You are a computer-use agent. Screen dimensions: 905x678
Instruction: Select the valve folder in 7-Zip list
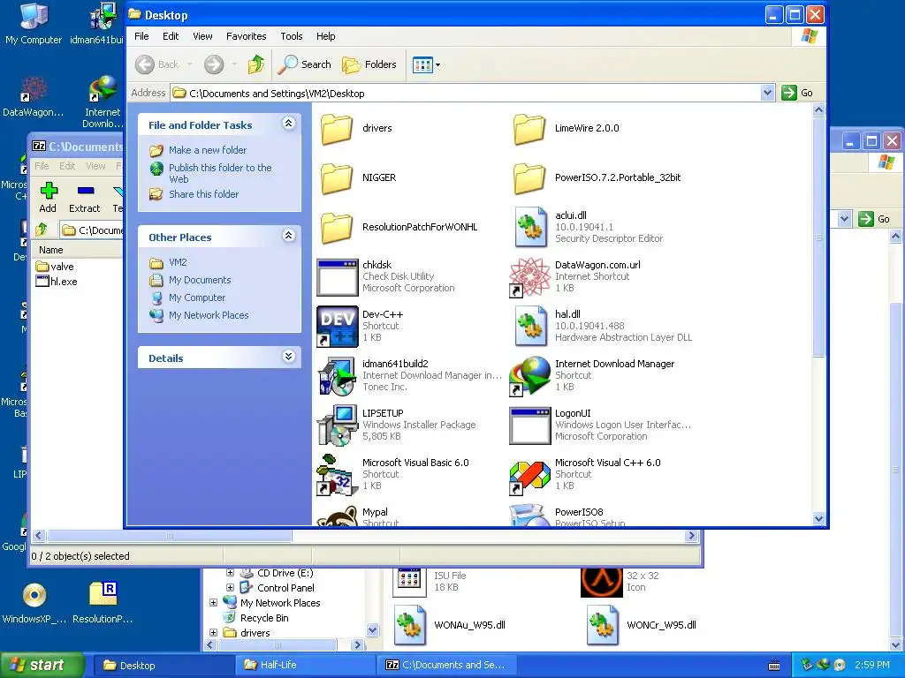(55, 267)
